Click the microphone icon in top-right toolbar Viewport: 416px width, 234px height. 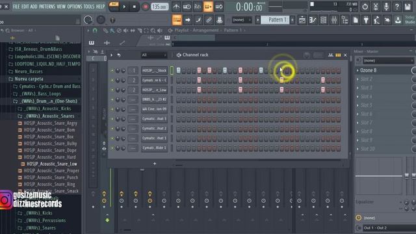[386, 6]
